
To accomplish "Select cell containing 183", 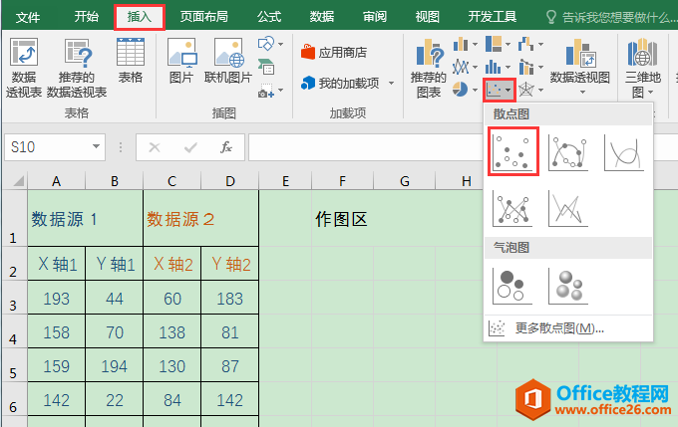I will [230, 298].
